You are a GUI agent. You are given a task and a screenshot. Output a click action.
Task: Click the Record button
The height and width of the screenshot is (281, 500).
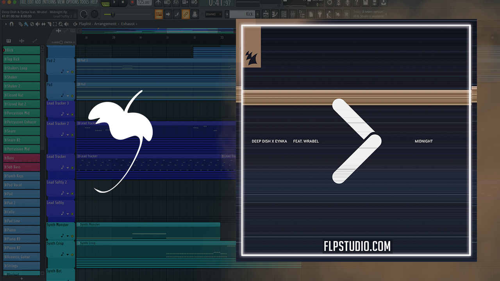(x=132, y=2)
